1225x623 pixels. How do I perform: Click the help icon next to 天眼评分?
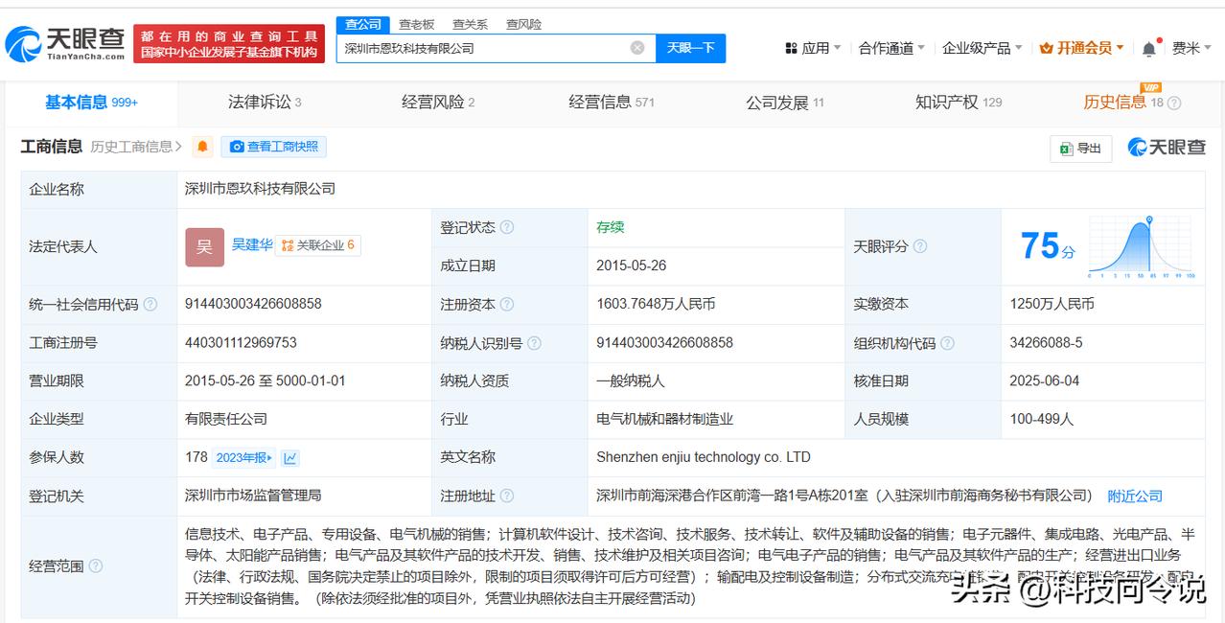tap(920, 246)
